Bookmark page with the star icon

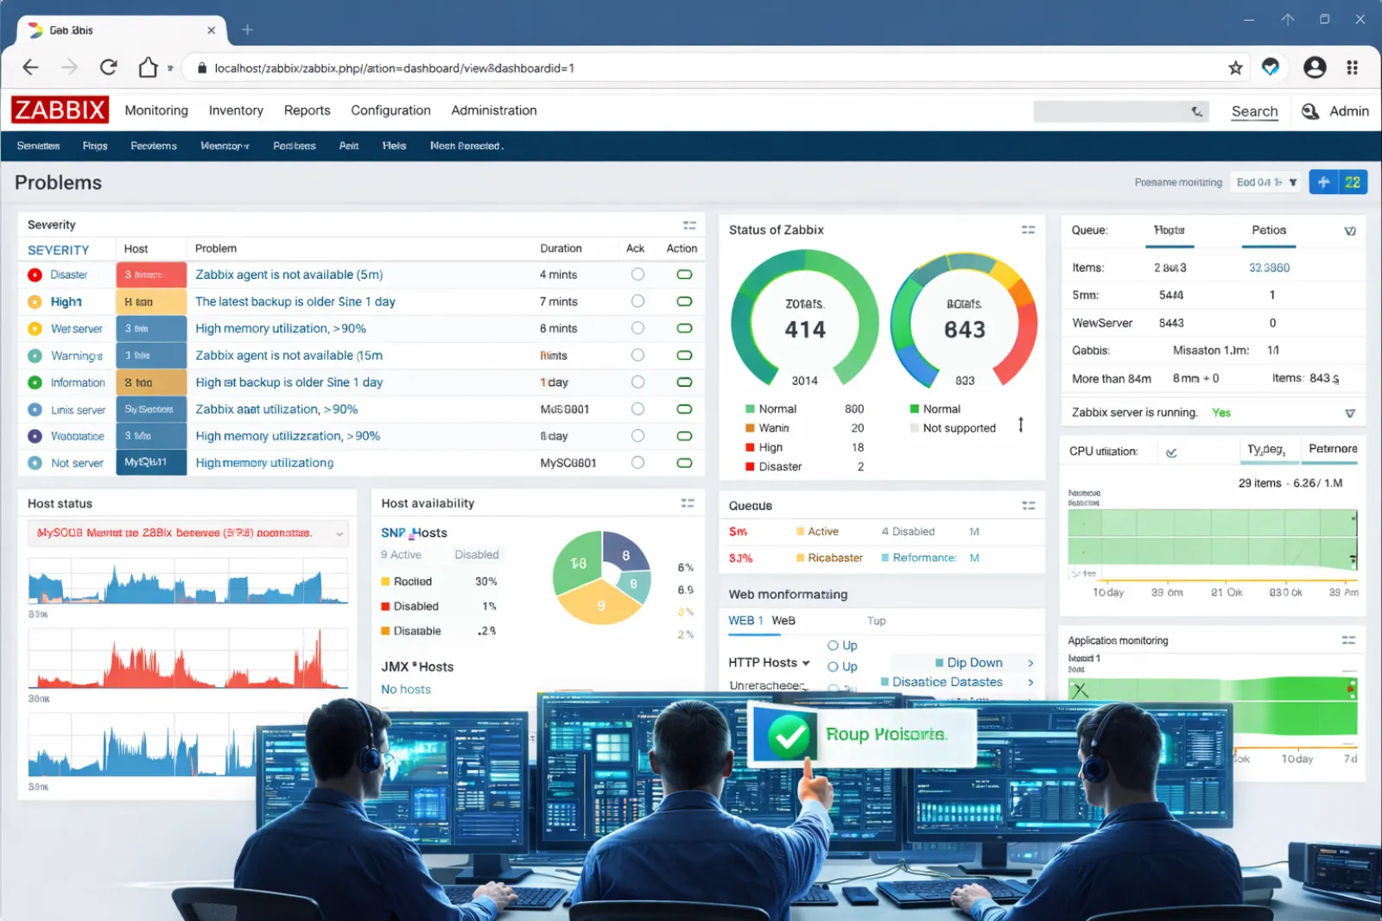(x=1235, y=68)
